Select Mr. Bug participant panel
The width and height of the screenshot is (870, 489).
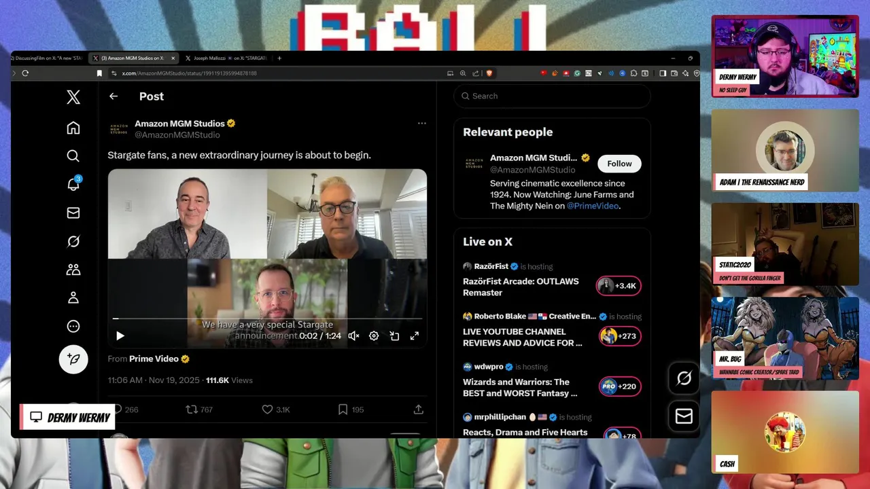785,338
